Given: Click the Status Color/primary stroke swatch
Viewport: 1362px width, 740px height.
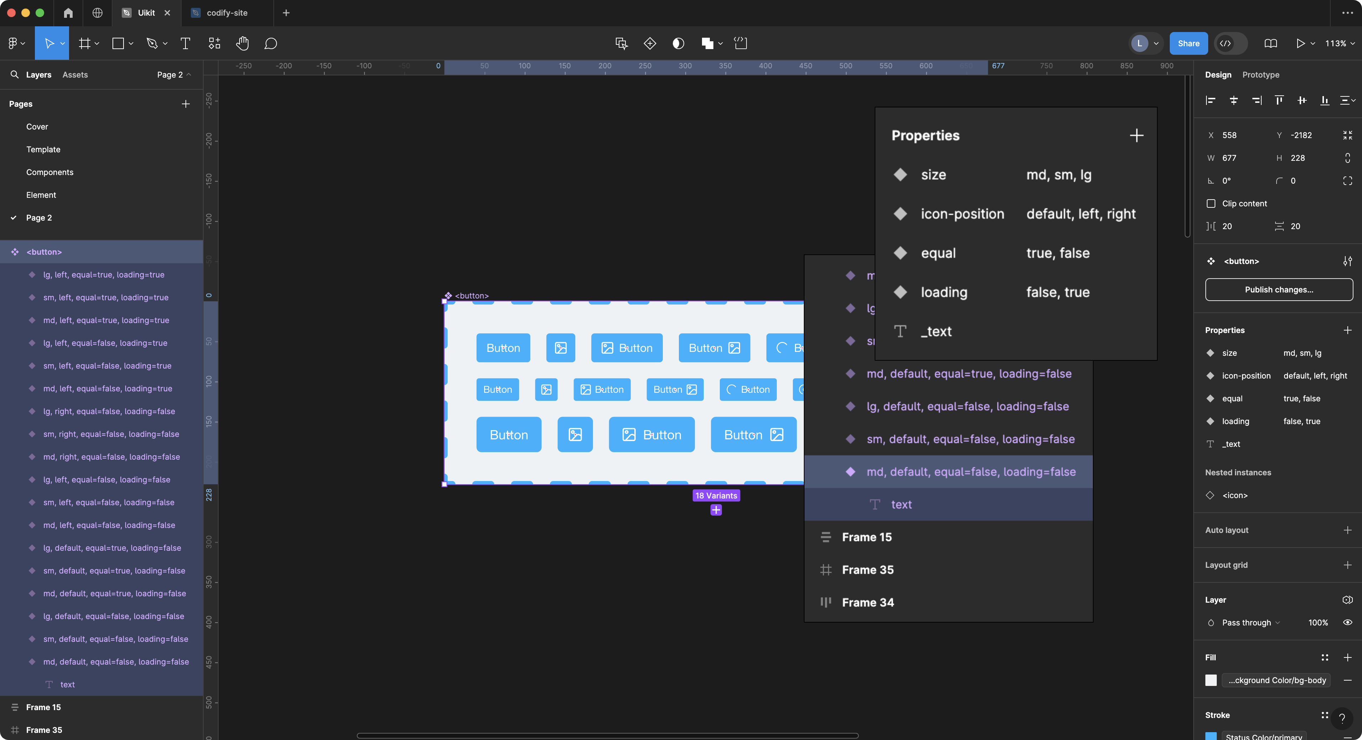Looking at the screenshot, I should [x=1211, y=736].
